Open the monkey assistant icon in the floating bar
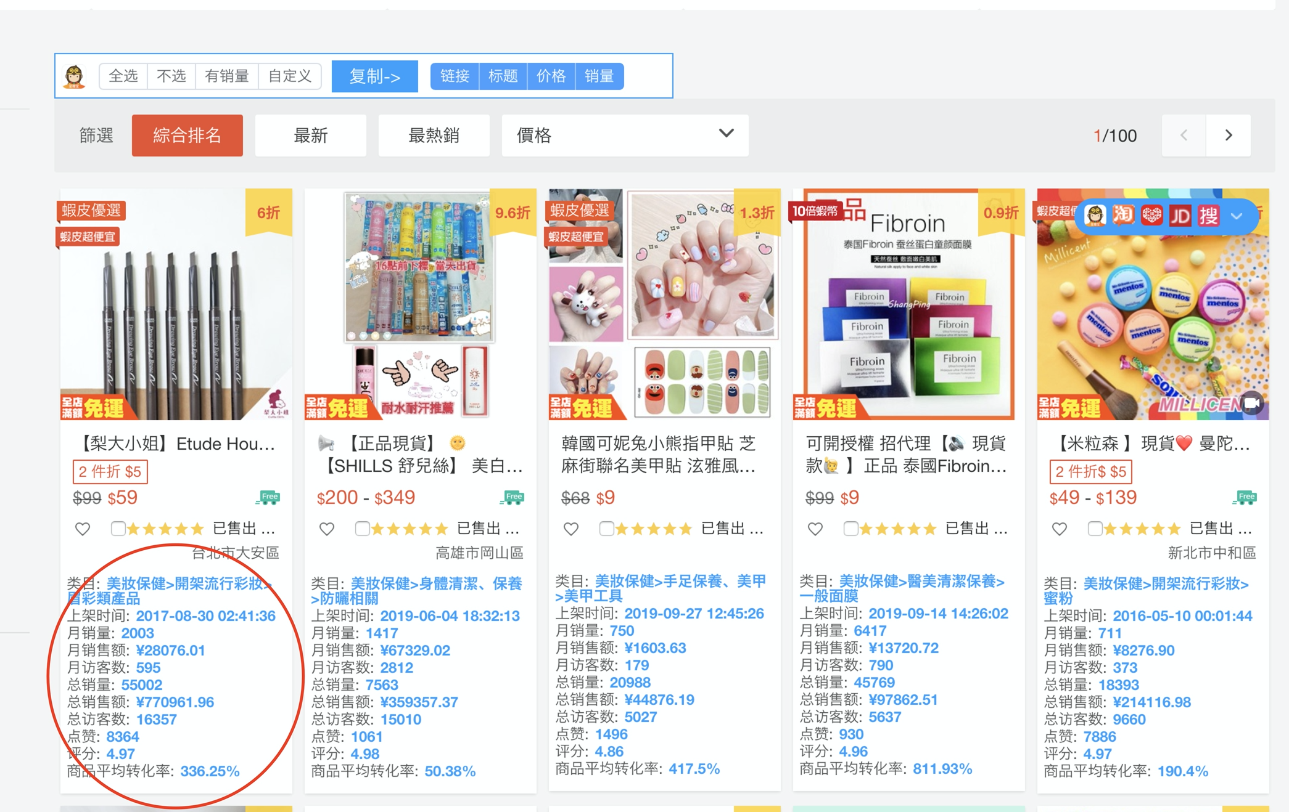1289x812 pixels. coord(1095,216)
